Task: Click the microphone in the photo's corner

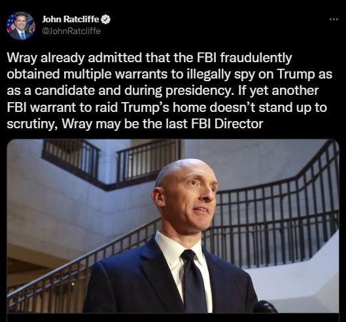Action: pos(265,307)
